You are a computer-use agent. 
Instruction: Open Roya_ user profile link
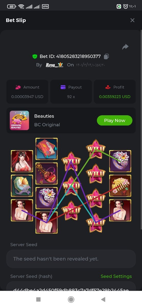[54, 65]
